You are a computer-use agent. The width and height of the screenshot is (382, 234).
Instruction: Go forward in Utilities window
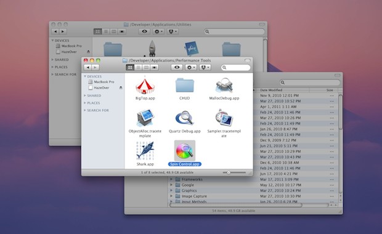click(63, 31)
